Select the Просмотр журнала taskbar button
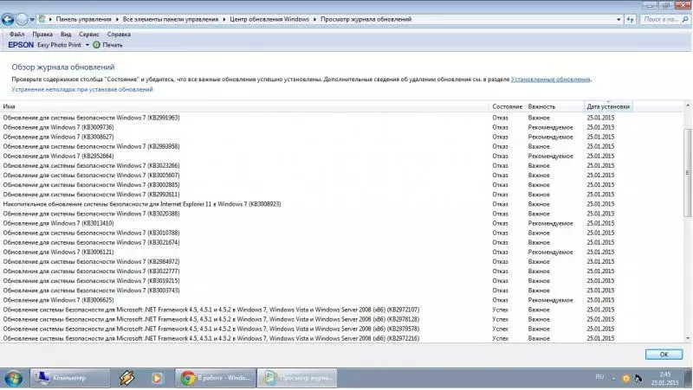Image resolution: width=693 pixels, height=390 pixels. tap(297, 378)
